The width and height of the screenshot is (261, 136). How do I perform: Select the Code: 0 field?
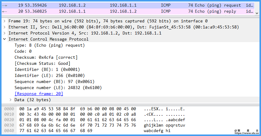(23, 51)
